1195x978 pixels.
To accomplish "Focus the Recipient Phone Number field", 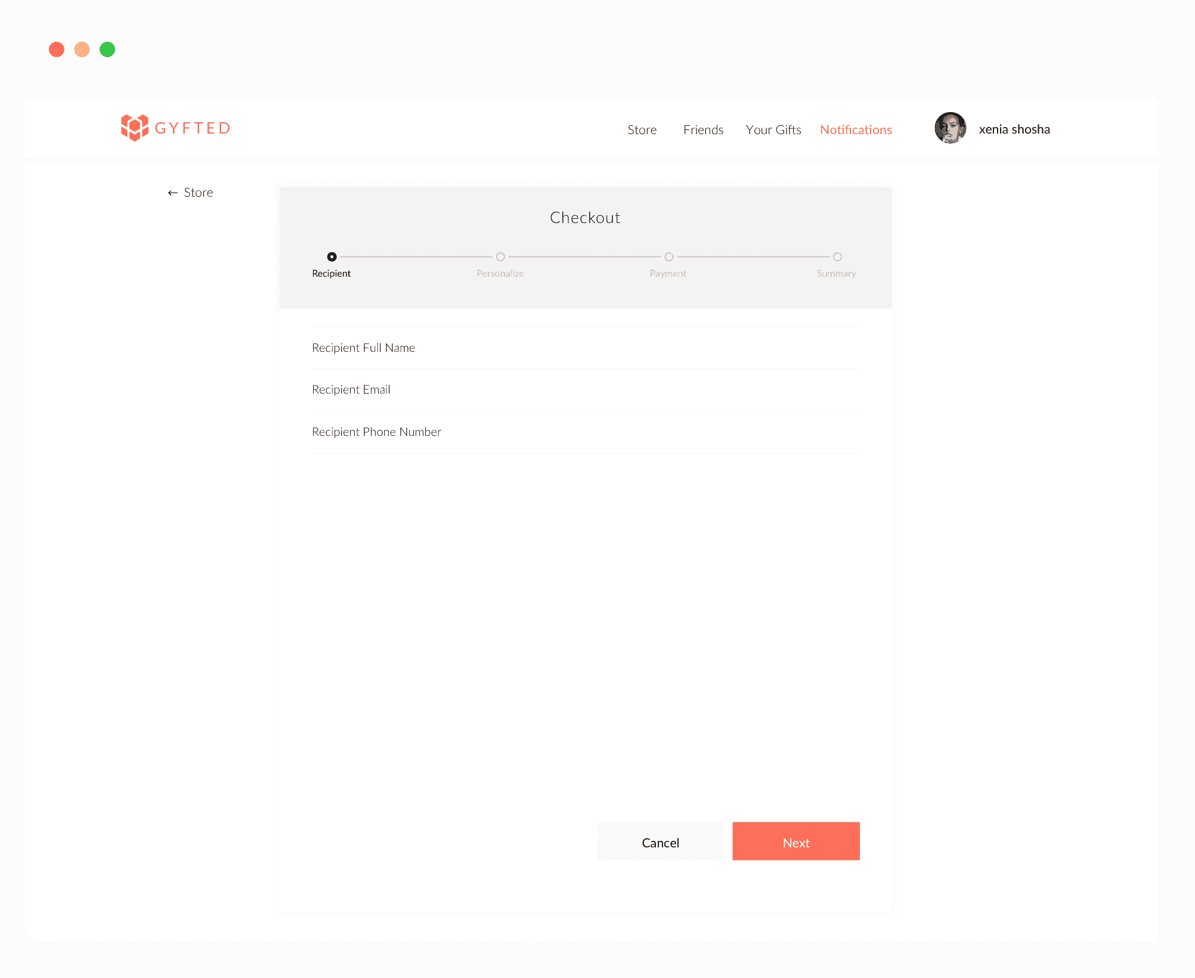I will (x=586, y=432).
